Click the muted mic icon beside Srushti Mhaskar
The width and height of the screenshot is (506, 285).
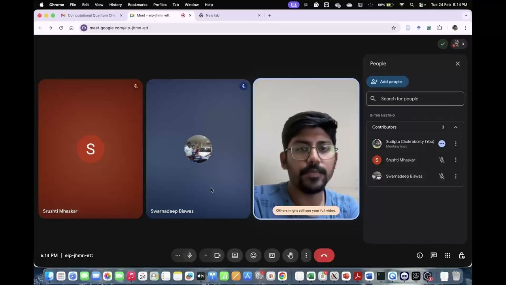(x=442, y=160)
